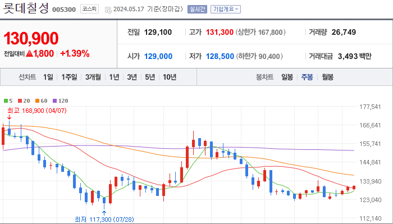
Task: Click the 실시간 button
Action: 197,10
